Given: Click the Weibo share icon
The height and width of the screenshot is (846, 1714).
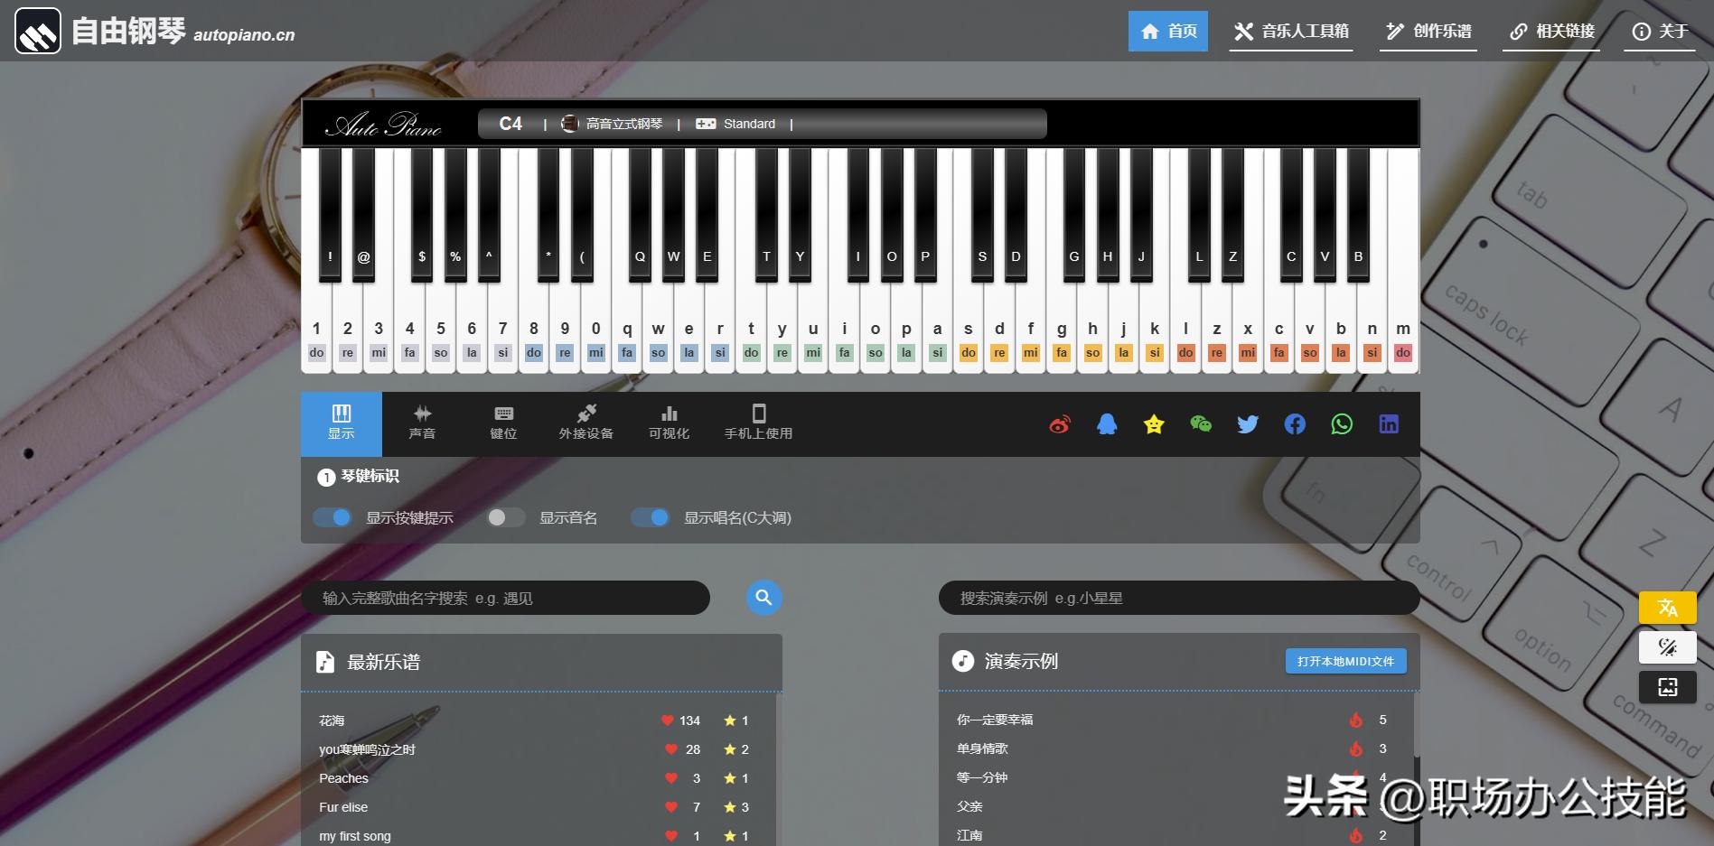Looking at the screenshot, I should tap(1060, 424).
